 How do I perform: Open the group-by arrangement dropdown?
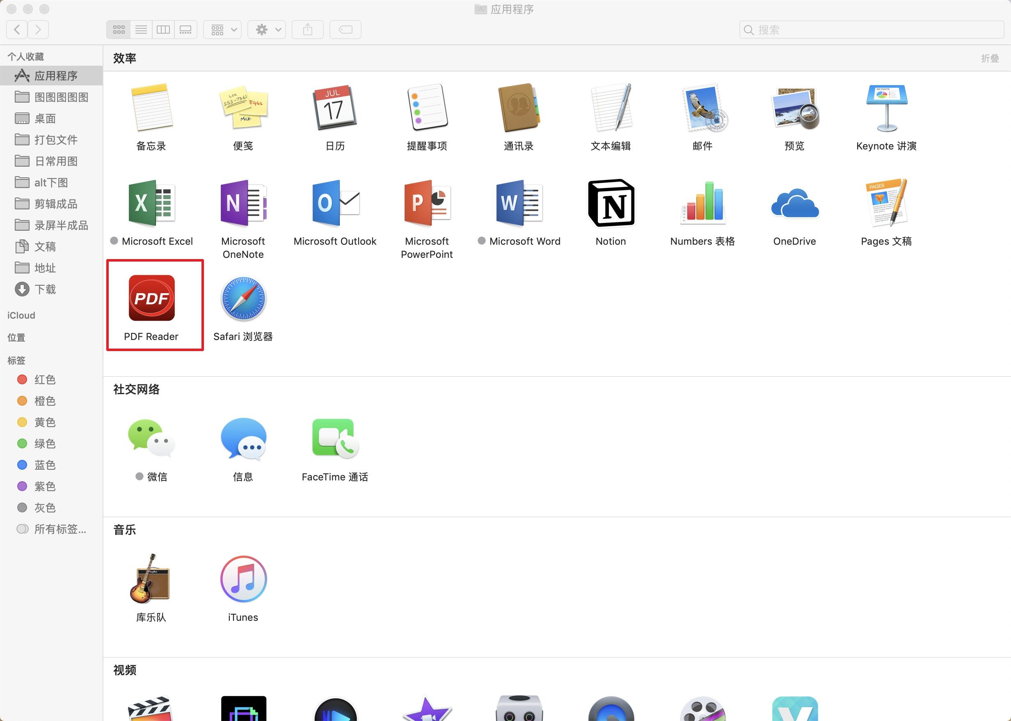(x=223, y=30)
